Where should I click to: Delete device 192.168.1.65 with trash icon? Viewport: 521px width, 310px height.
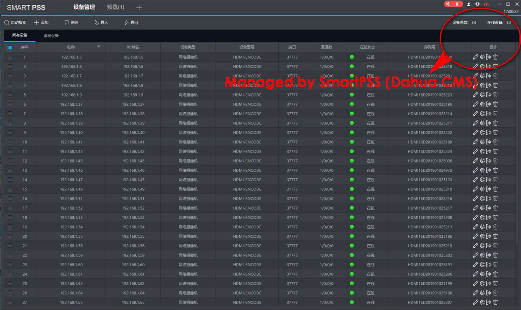[x=495, y=302]
